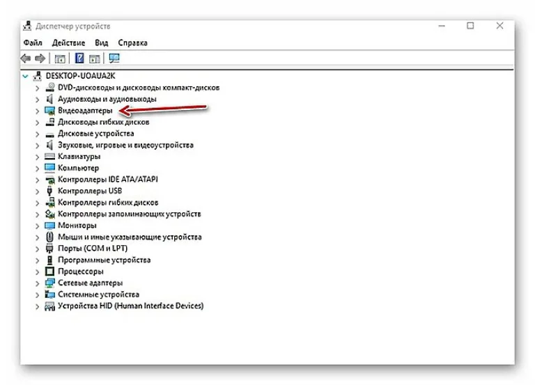The height and width of the screenshot is (385, 535).
Task: Click the Процессоры chip icon
Action: (50, 272)
